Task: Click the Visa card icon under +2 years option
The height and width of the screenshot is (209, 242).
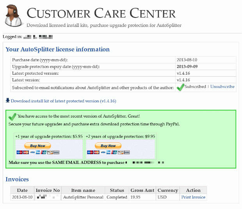Action: [103, 152]
